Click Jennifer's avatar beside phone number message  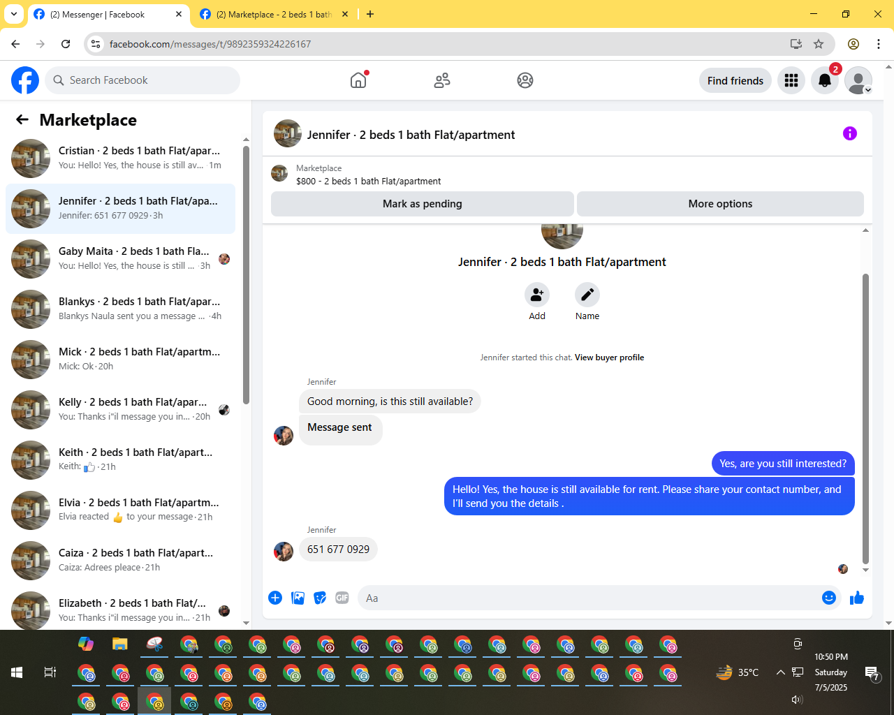(284, 551)
